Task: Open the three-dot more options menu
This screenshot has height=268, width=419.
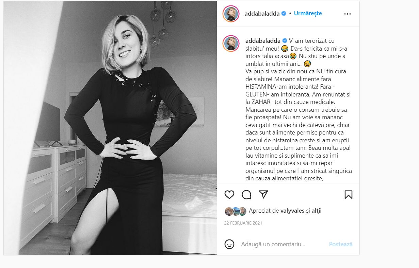Action: click(347, 14)
